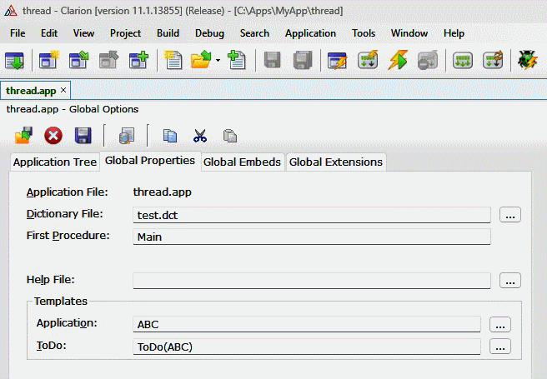Select the Application Tree tab
This screenshot has height=379, width=547.
point(55,162)
